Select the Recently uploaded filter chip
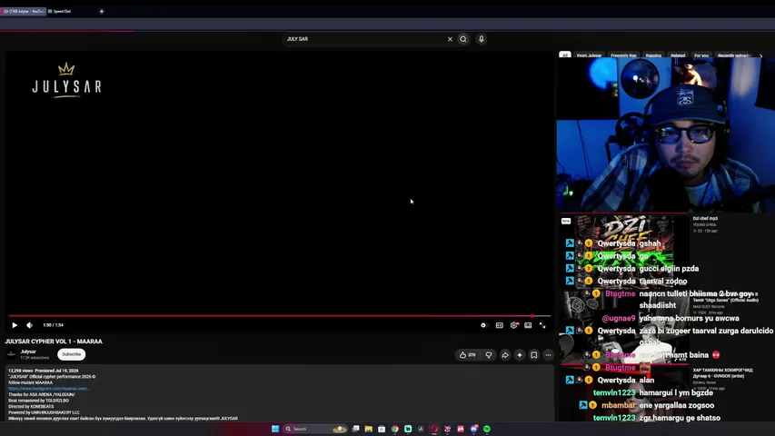Viewport: 775px width, 436px height. pos(734,54)
